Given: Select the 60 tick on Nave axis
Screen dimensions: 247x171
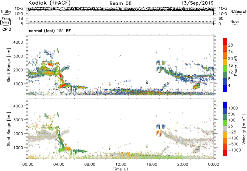Looking at the screenshot, I should coord(221,19).
